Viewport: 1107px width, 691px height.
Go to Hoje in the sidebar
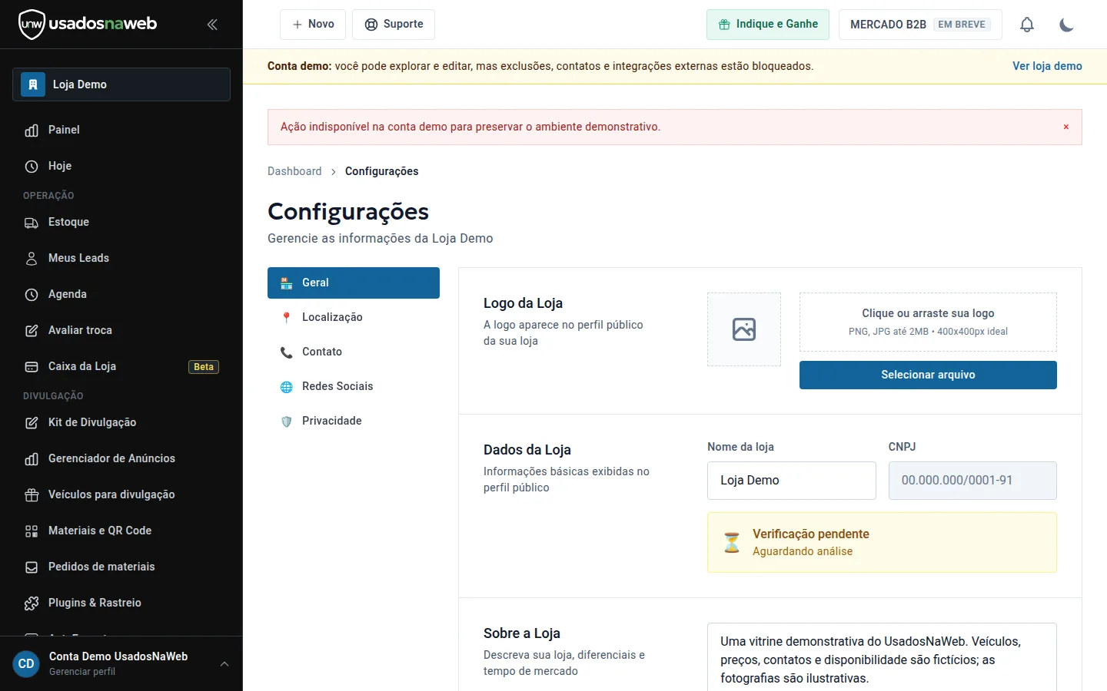point(121,166)
